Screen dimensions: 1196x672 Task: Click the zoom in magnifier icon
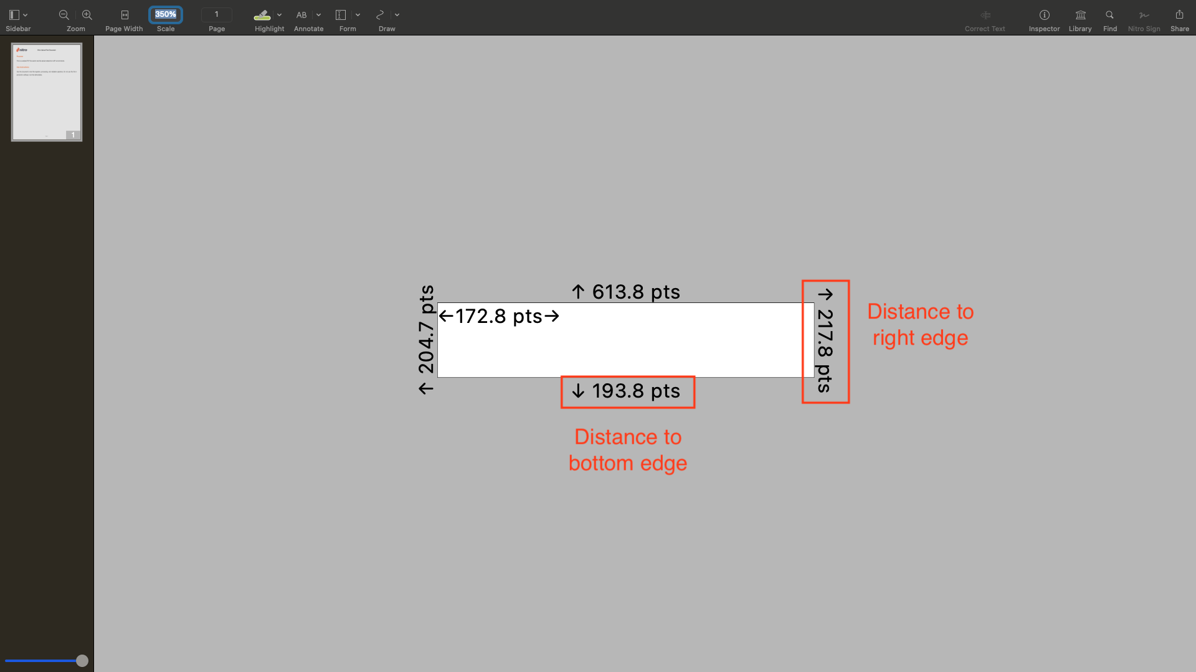pos(87,15)
